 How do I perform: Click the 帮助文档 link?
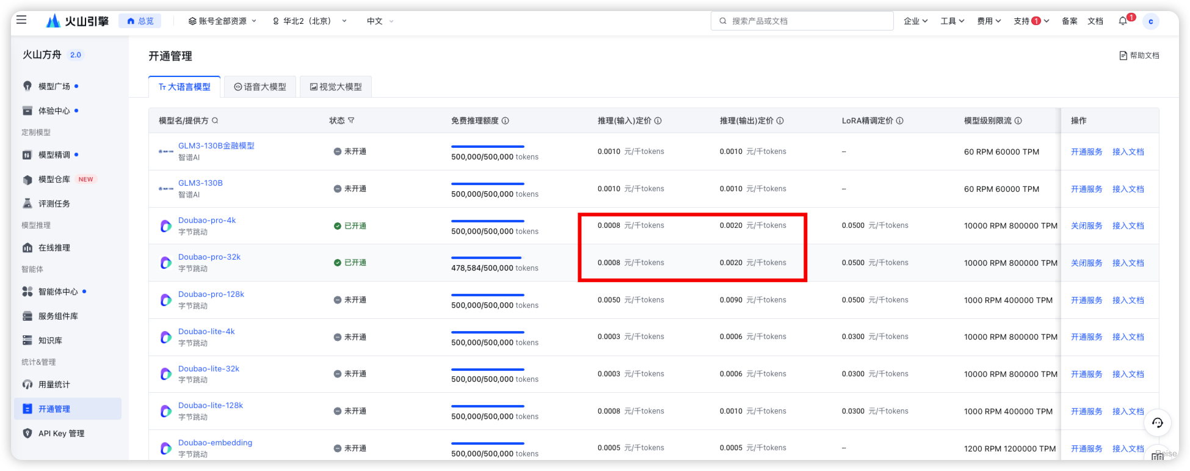pyautogui.click(x=1139, y=56)
